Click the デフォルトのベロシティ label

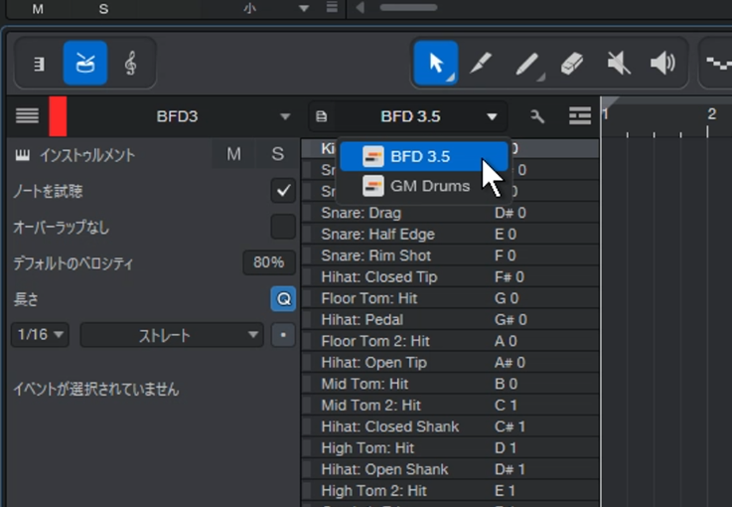(73, 263)
